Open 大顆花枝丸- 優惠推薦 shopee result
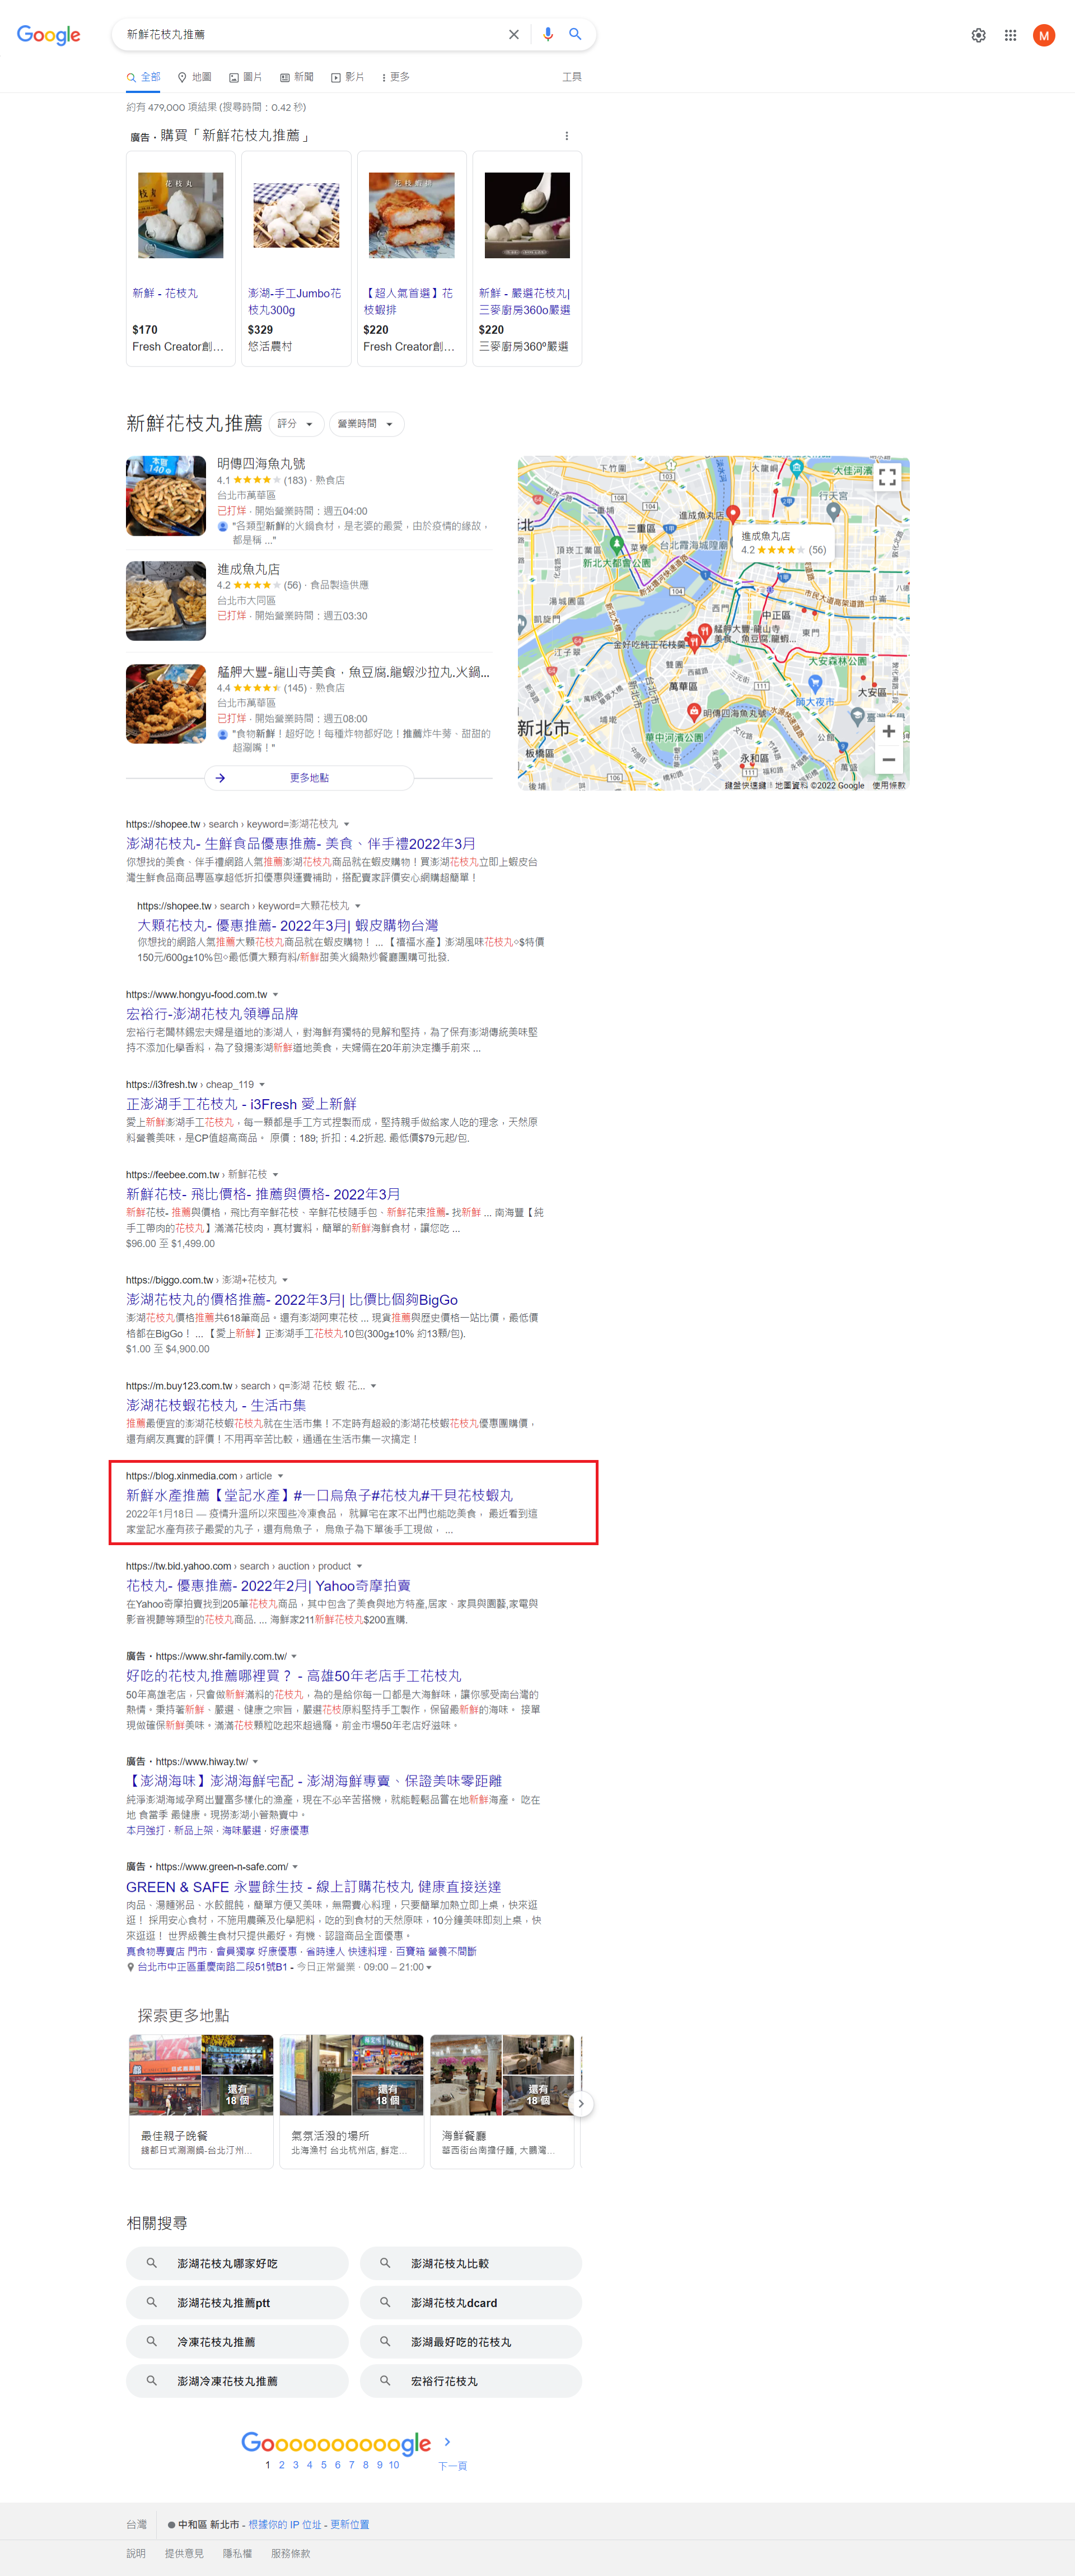Viewport: 1075px width, 2576px height. (288, 926)
